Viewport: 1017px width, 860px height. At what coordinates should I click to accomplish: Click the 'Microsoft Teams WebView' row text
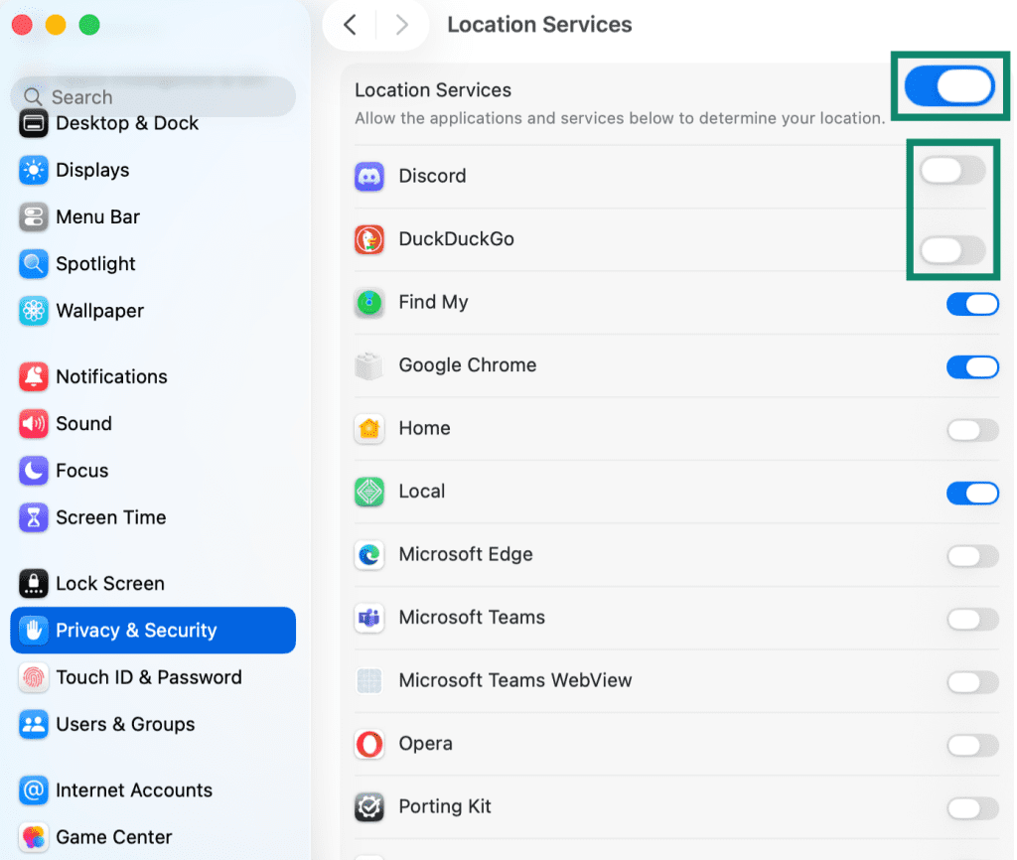click(x=515, y=680)
